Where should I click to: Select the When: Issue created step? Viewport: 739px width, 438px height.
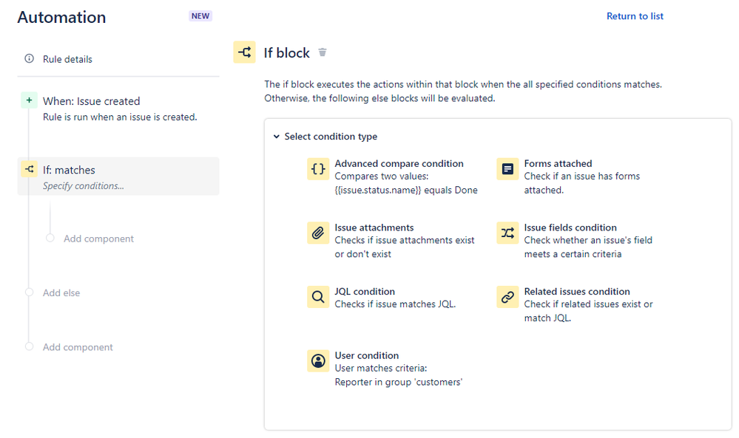[x=118, y=109]
